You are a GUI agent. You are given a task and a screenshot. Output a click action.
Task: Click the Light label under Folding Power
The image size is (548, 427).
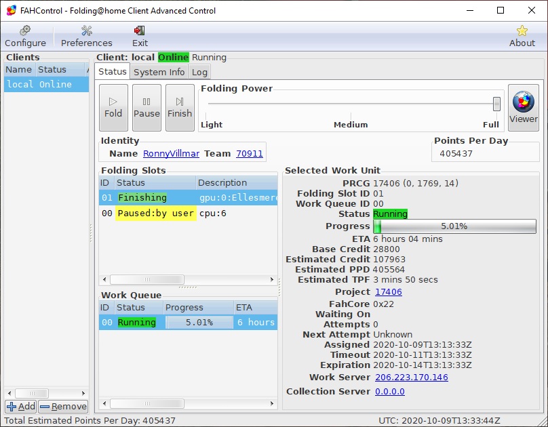point(212,125)
